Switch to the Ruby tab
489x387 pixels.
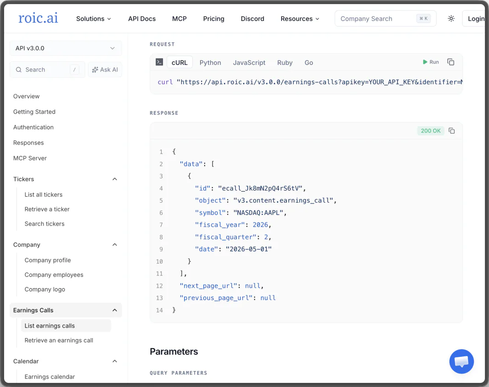pos(285,63)
